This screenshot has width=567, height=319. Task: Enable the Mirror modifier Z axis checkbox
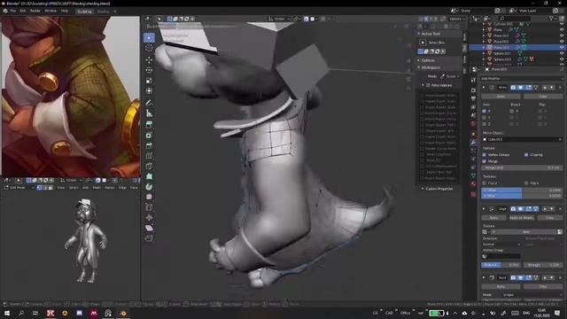pyautogui.click(x=485, y=124)
